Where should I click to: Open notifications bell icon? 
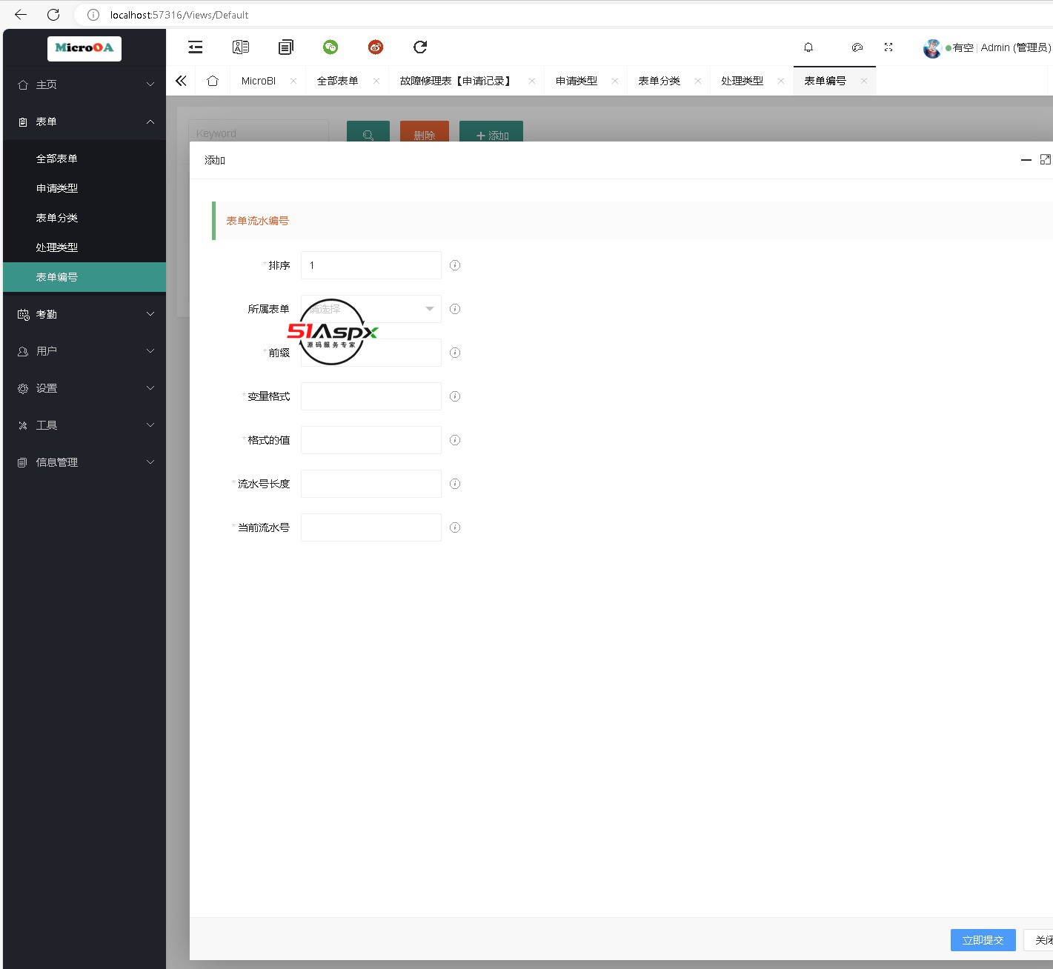[x=808, y=47]
